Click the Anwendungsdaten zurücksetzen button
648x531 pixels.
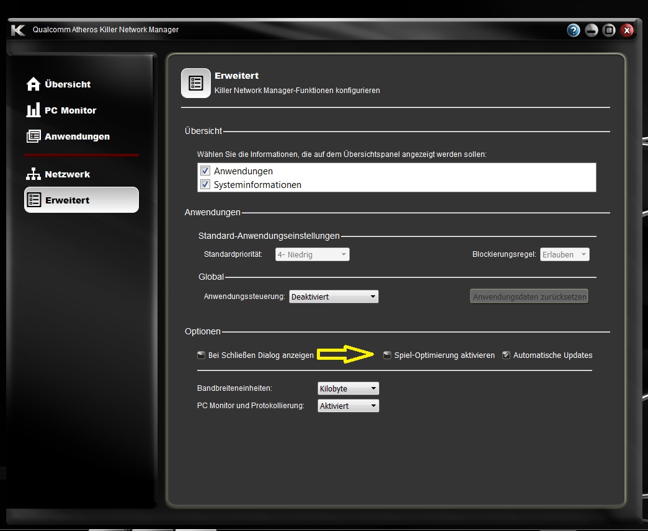tap(529, 297)
